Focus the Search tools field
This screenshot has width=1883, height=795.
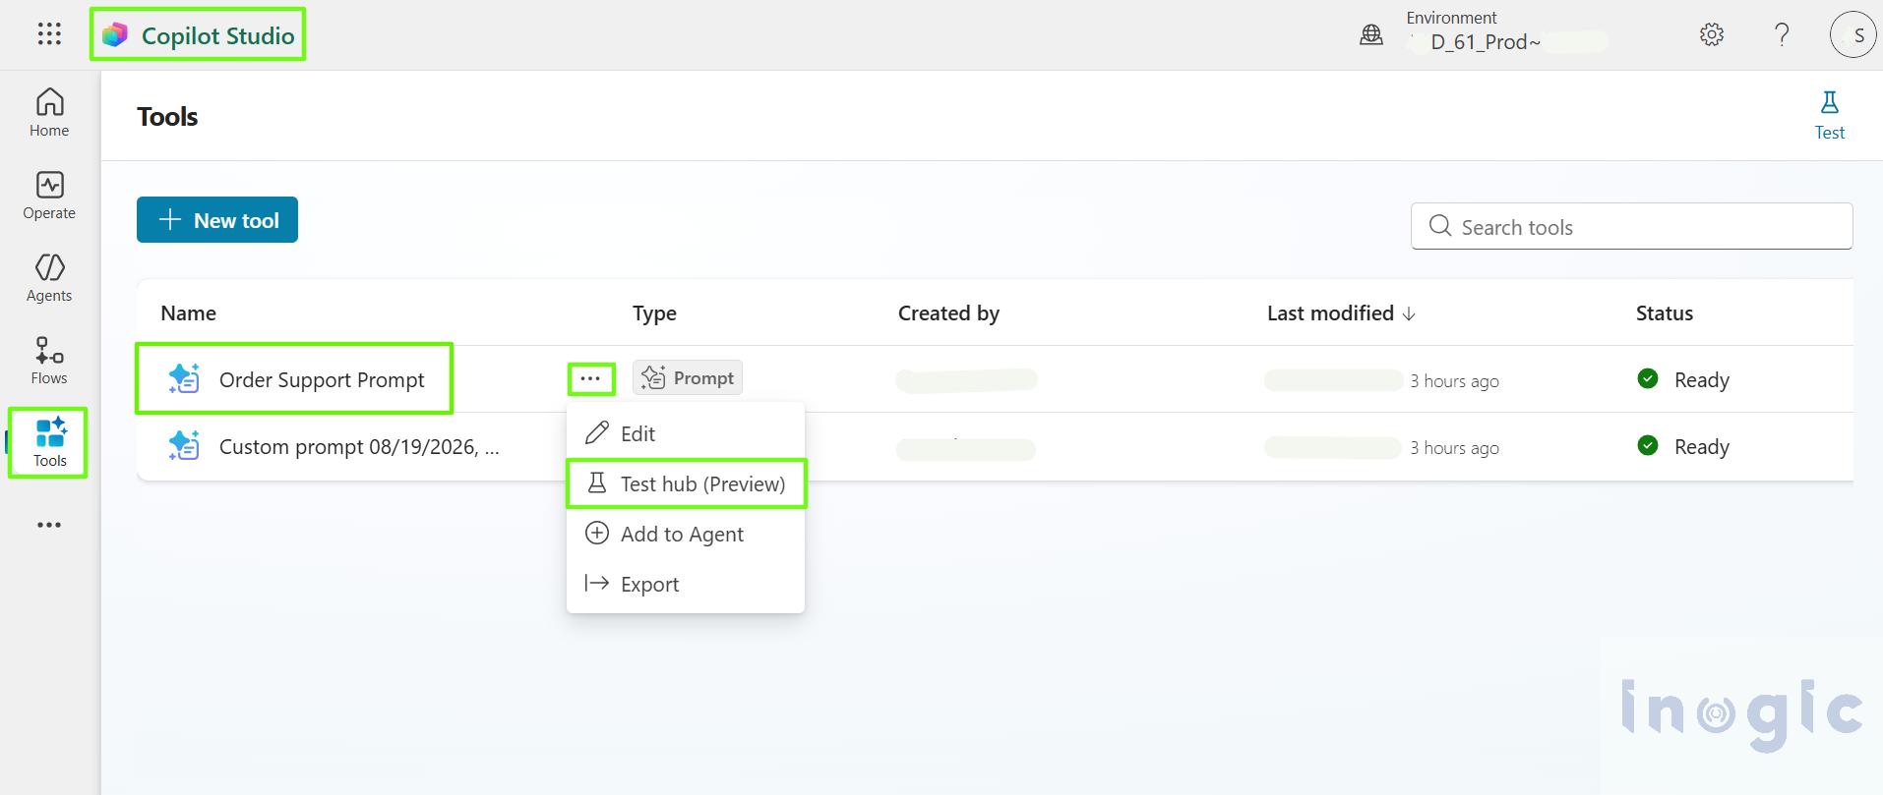1631,226
